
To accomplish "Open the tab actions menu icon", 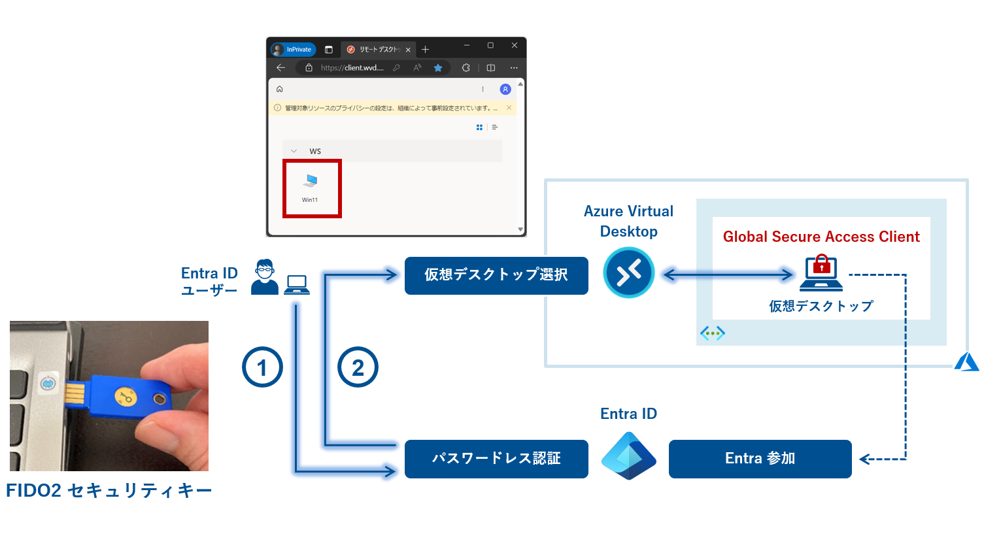I will click(329, 50).
